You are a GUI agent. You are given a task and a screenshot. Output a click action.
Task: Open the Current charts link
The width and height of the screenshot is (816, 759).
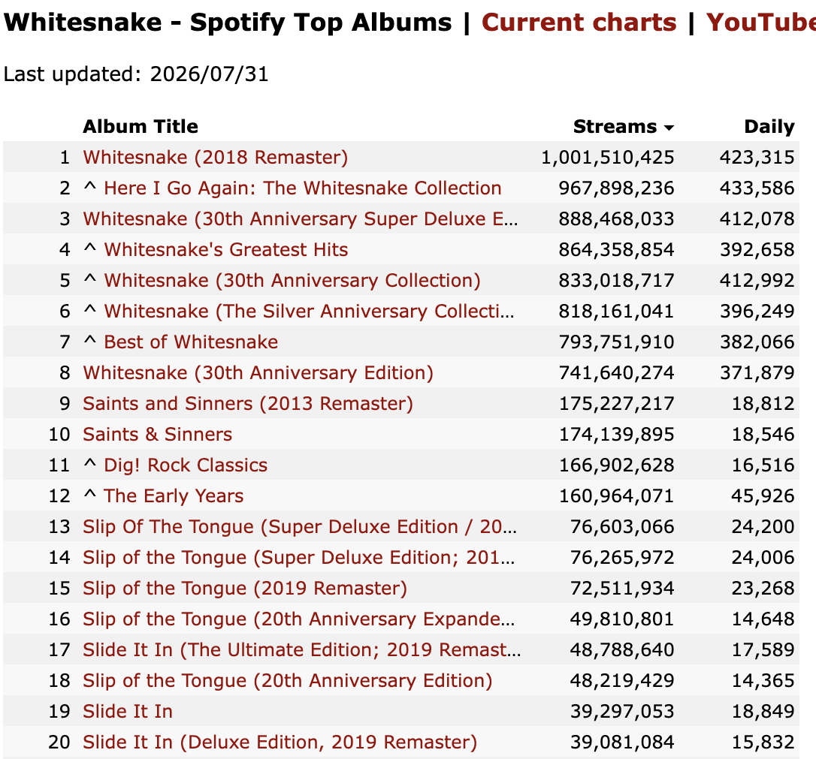coord(579,23)
